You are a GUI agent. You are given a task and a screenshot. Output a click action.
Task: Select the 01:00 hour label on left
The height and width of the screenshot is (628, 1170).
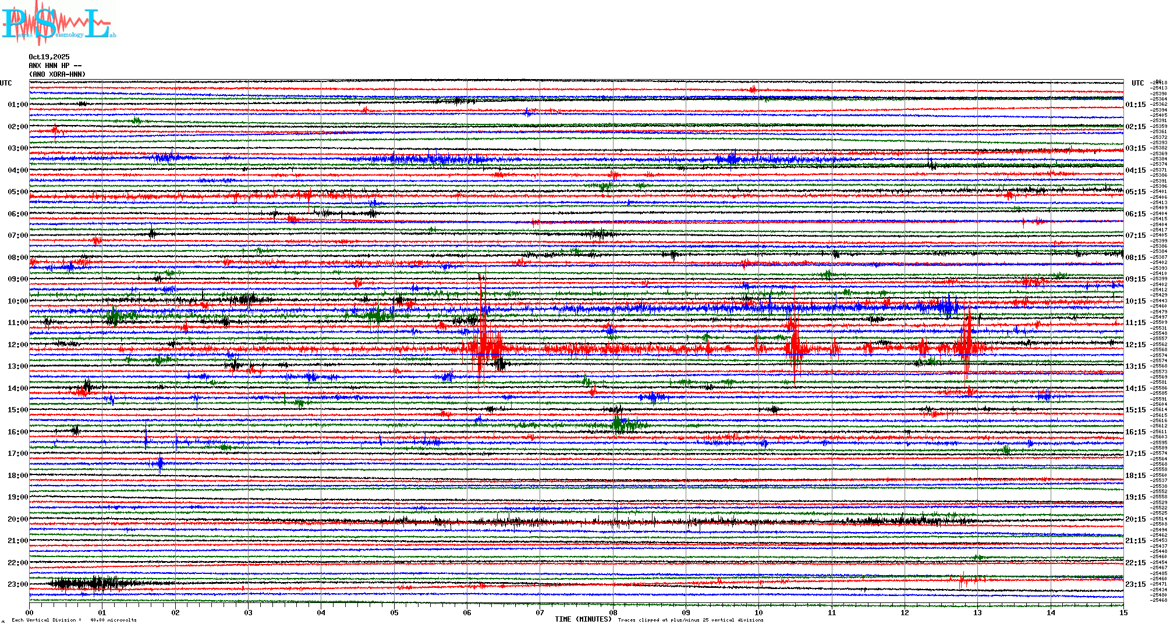tap(17, 105)
